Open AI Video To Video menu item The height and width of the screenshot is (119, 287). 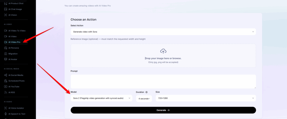(x=17, y=30)
